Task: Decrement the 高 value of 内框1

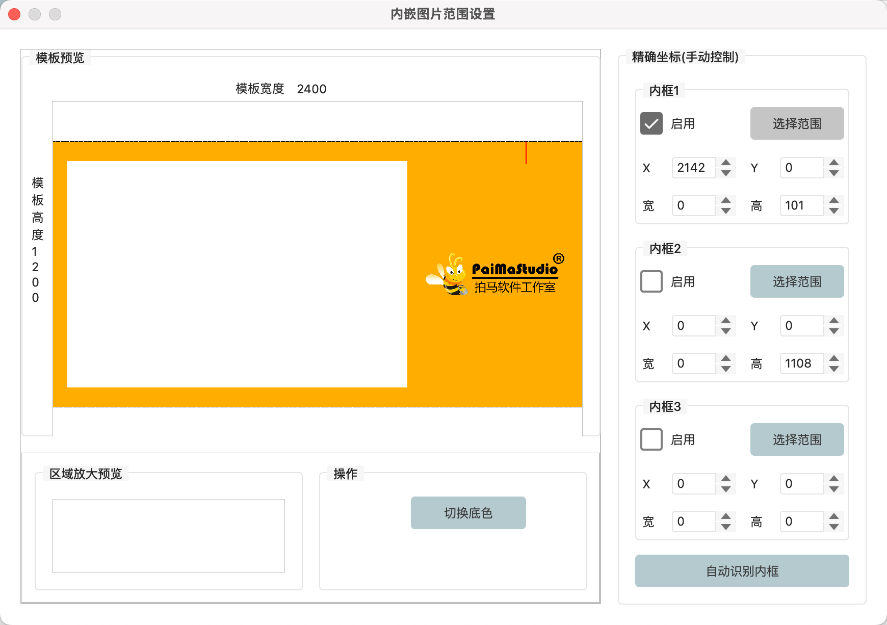Action: (834, 210)
